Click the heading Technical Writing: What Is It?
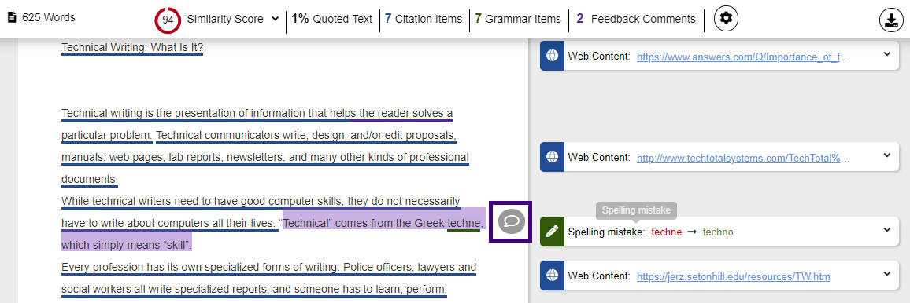The height and width of the screenshot is (303, 910). click(x=132, y=47)
